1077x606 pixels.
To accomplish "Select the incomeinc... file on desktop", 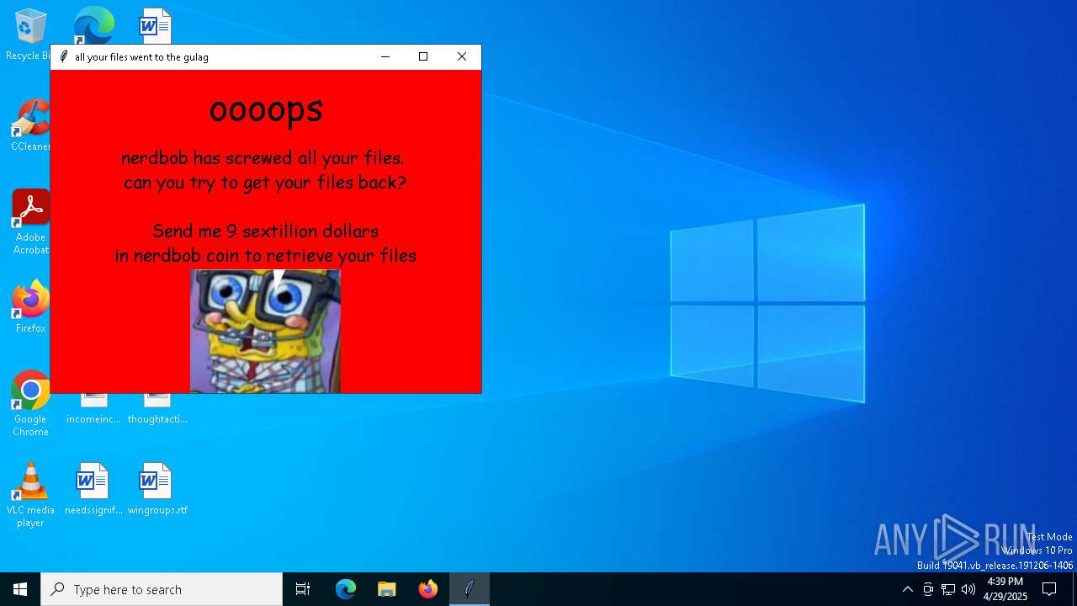I will click(x=93, y=410).
